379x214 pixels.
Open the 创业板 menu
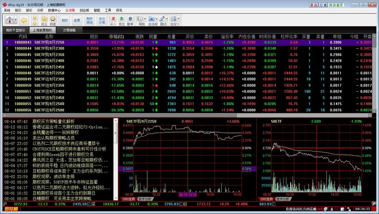(x=85, y=10)
